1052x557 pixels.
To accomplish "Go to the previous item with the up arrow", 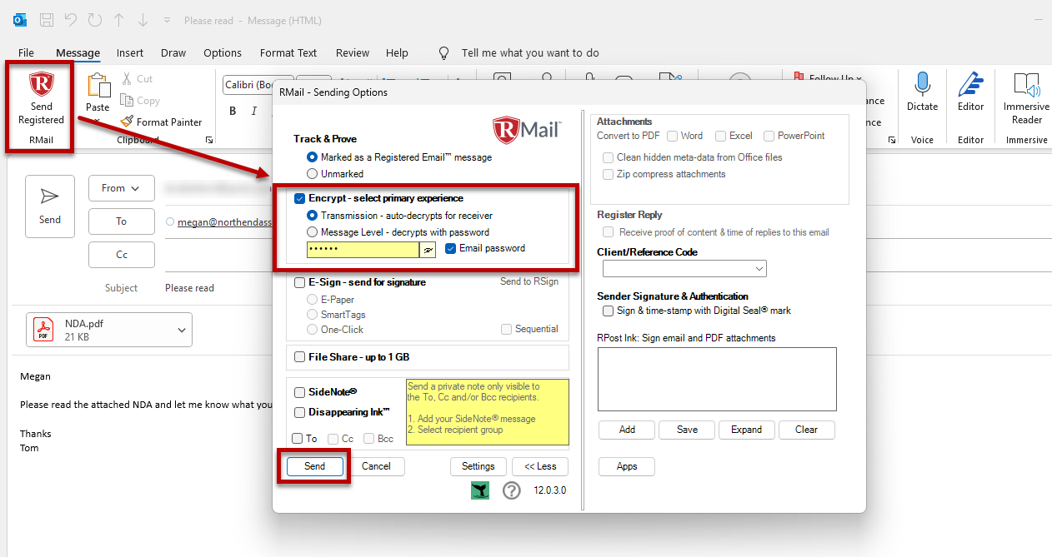I will 119,20.
